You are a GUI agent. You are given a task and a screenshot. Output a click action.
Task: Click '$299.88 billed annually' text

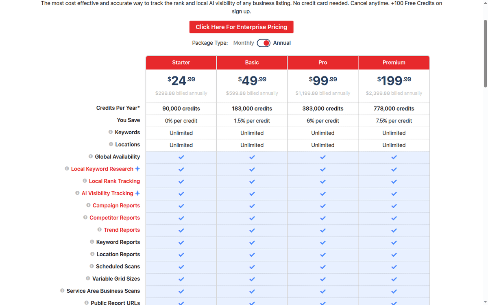[181, 93]
